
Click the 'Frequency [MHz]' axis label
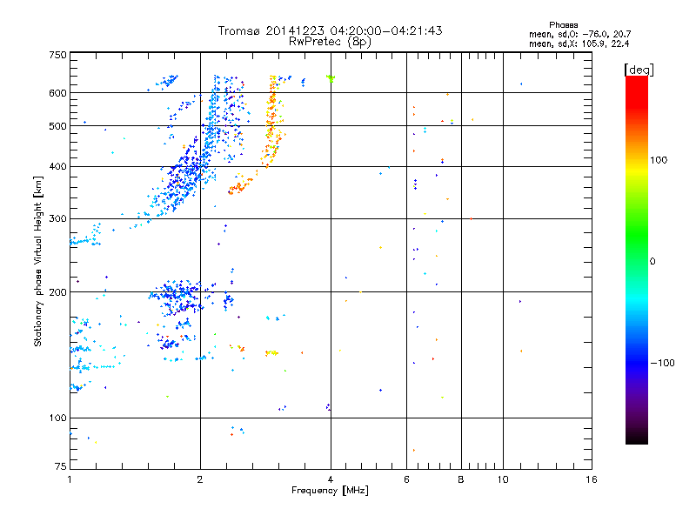(330, 491)
